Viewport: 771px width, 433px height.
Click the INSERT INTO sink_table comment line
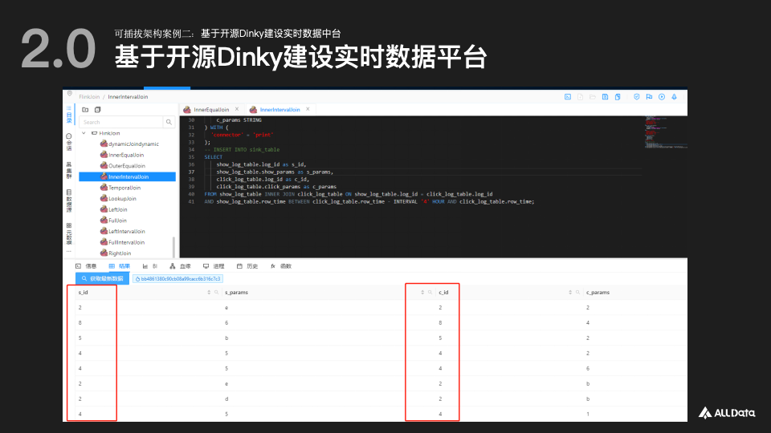point(242,150)
